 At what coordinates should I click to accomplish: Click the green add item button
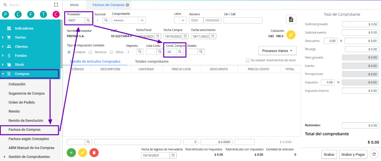(71, 152)
